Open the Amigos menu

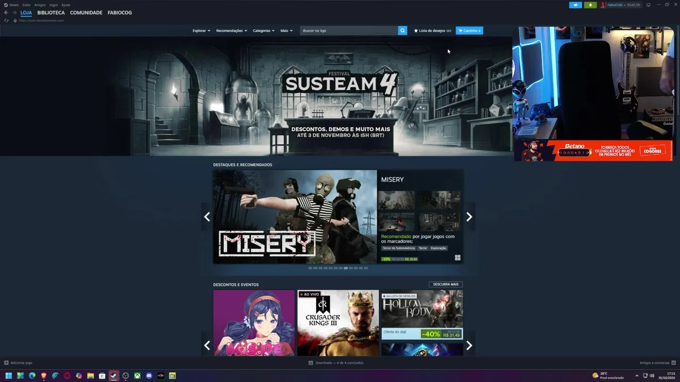coord(40,5)
